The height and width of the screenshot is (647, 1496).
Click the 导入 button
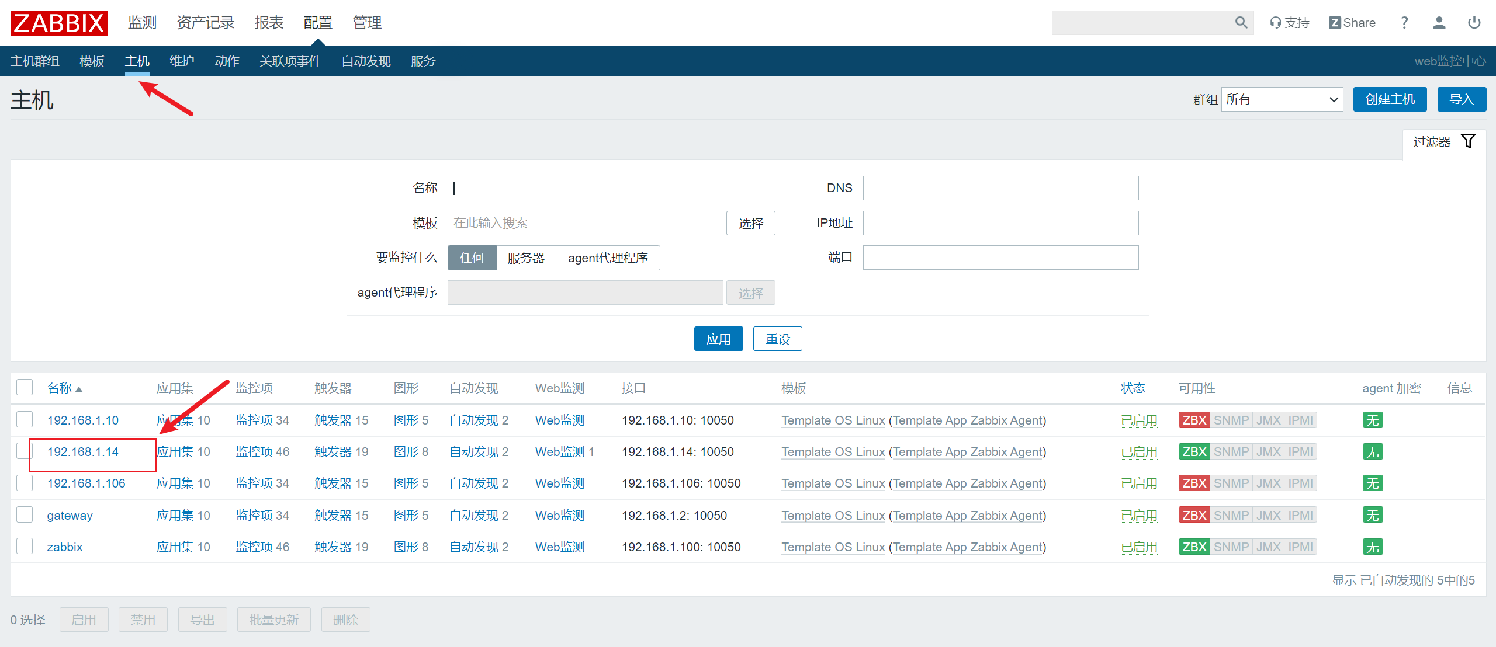[x=1462, y=99]
